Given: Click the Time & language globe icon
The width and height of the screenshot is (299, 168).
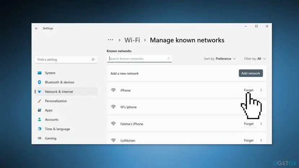Looking at the screenshot, I should (39, 129).
